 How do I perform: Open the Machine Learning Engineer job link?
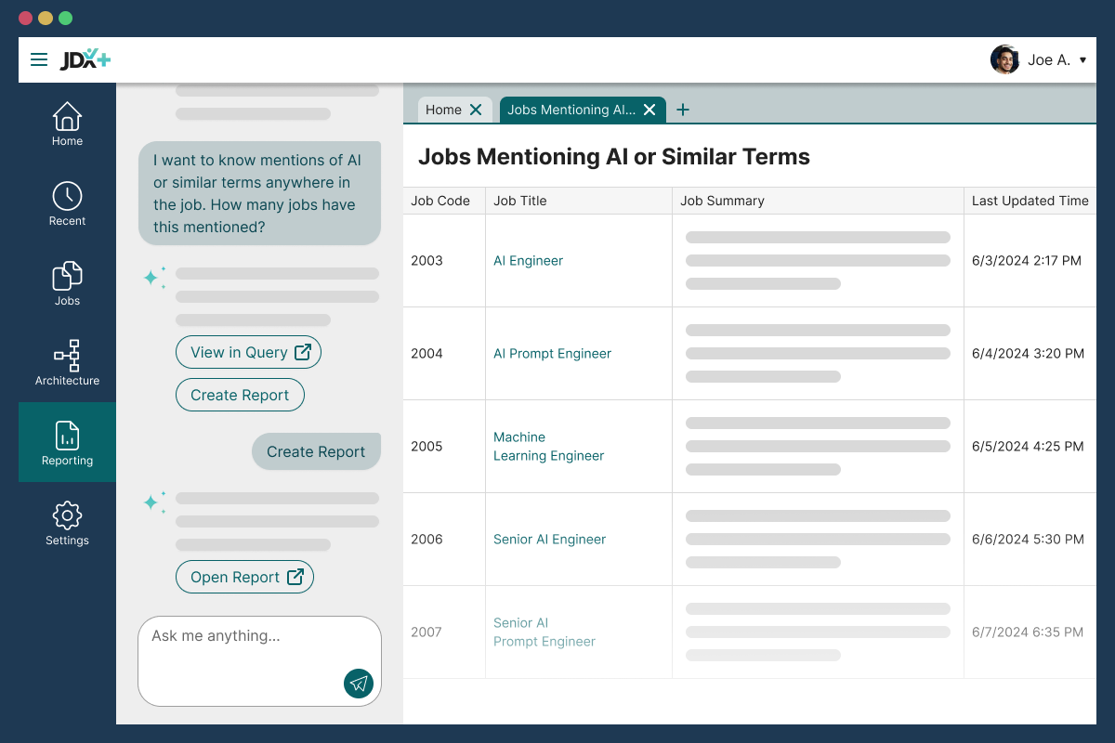[548, 446]
